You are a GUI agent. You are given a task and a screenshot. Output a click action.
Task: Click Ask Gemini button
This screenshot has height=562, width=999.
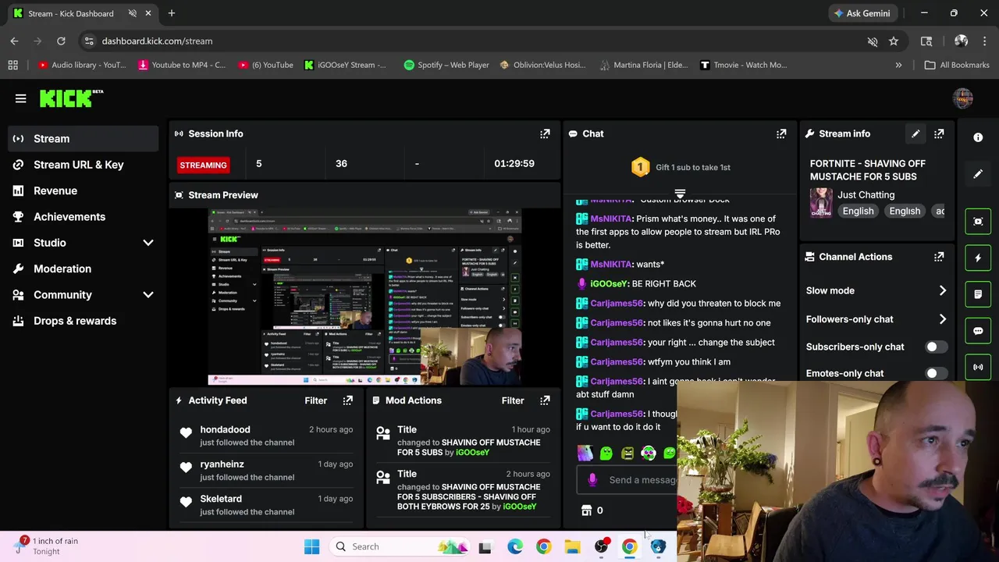pyautogui.click(x=862, y=13)
